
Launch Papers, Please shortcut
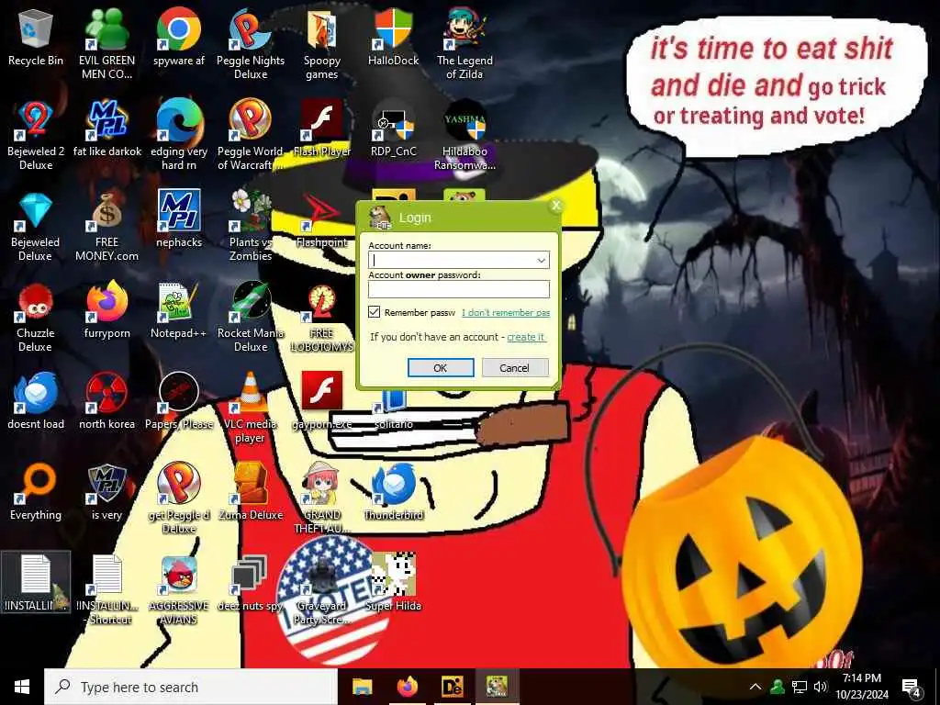(x=179, y=402)
